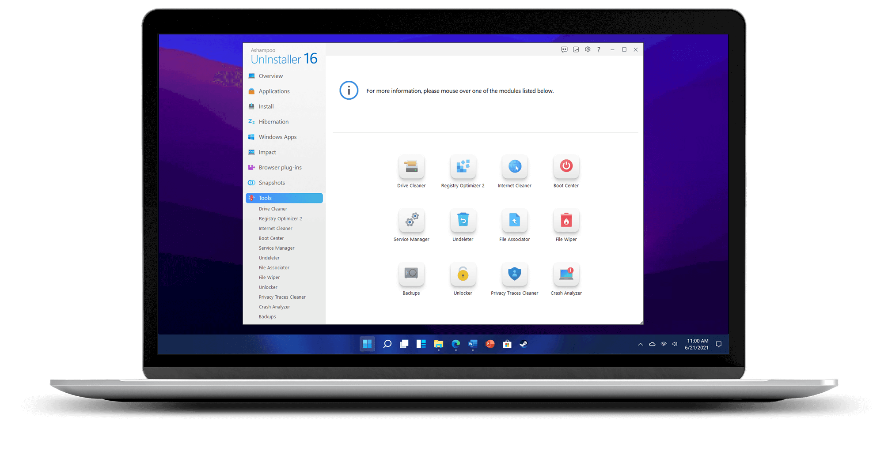
Task: Open the Privacy Traces Cleaner shield icon
Action: (x=515, y=274)
